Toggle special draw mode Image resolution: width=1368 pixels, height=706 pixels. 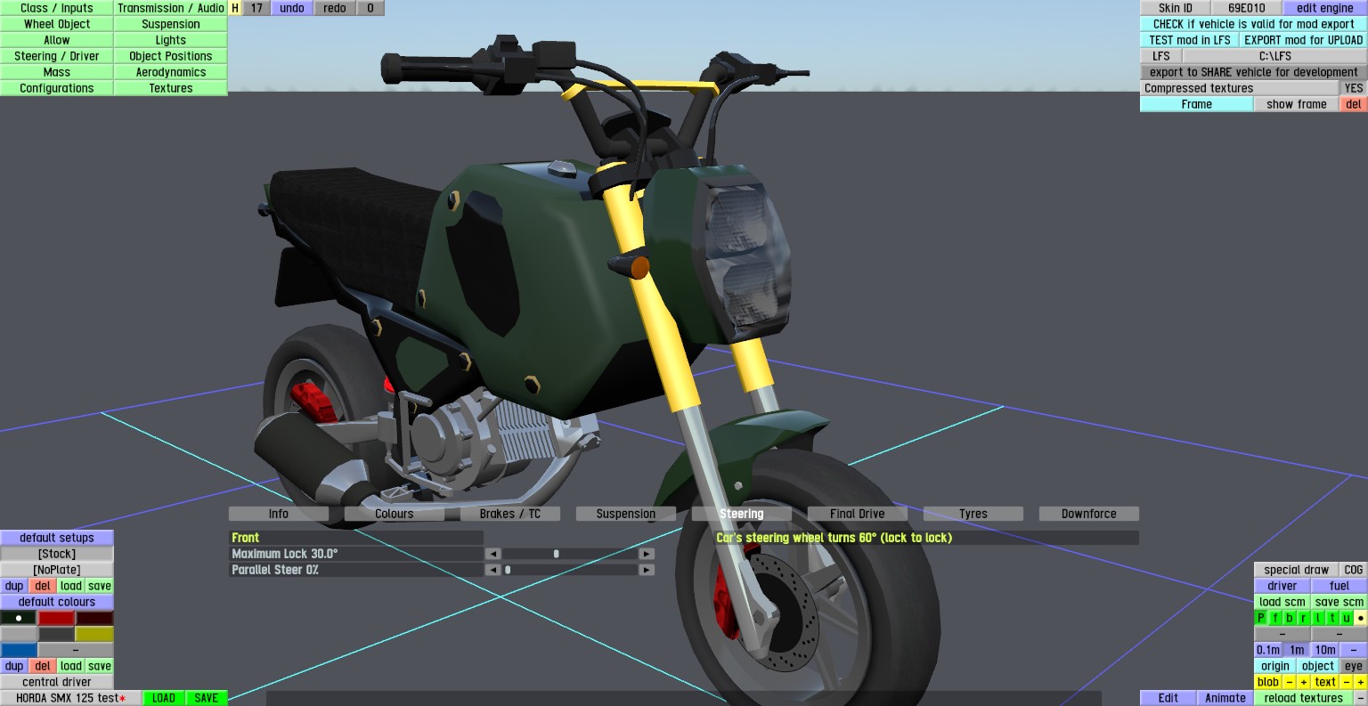coord(1297,570)
